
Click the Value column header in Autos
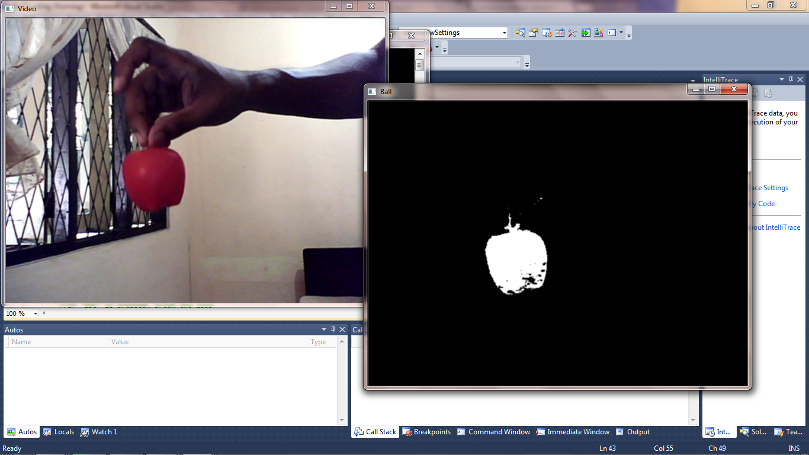click(x=208, y=342)
